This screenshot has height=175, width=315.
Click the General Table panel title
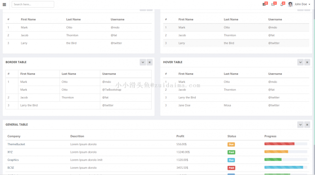(x=16, y=124)
